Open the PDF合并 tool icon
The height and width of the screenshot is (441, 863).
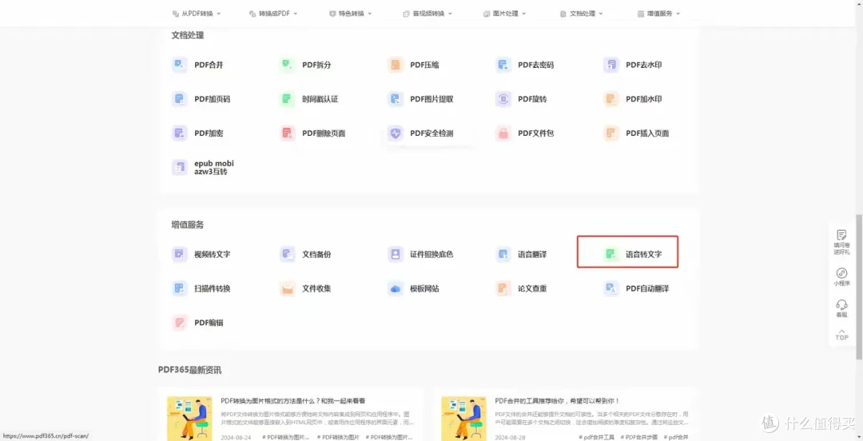(x=180, y=65)
